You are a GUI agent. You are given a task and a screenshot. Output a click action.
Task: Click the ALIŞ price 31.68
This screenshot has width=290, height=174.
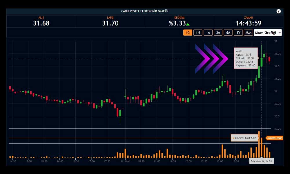pos(41,23)
